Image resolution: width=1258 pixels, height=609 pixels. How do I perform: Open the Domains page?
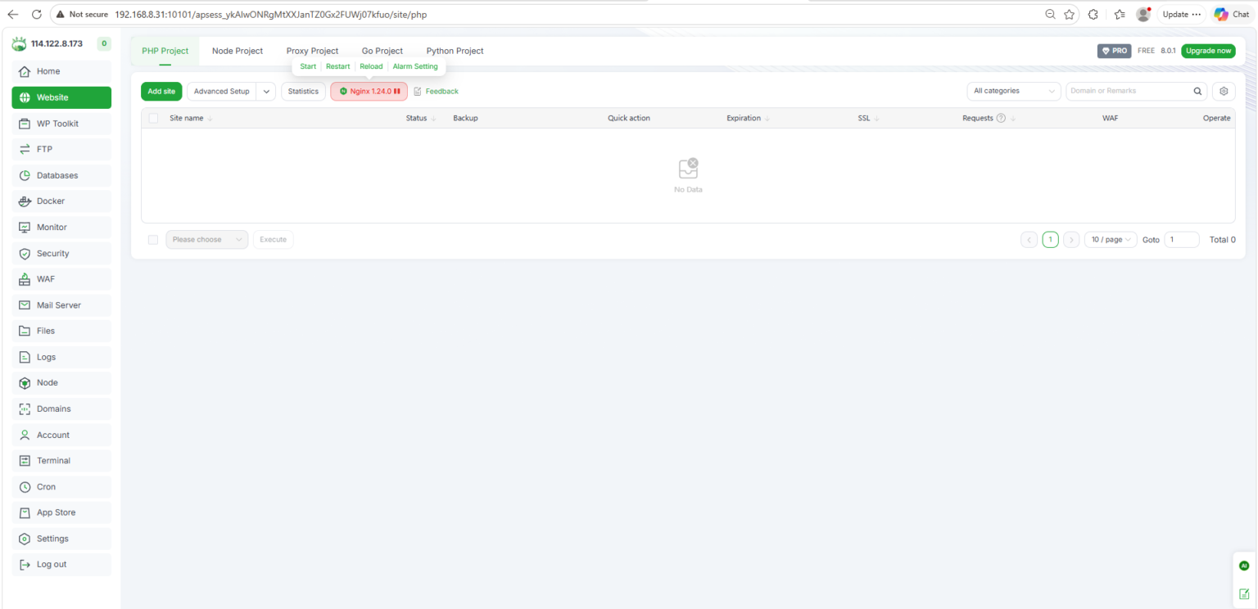(x=61, y=408)
